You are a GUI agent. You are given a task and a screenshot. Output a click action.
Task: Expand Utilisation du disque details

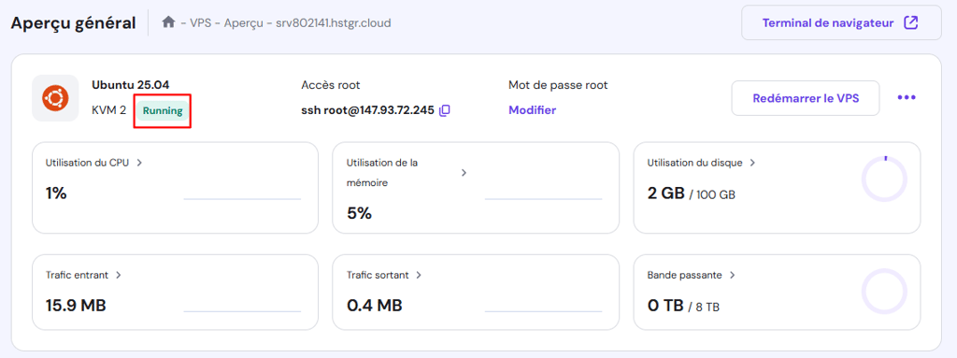(752, 164)
